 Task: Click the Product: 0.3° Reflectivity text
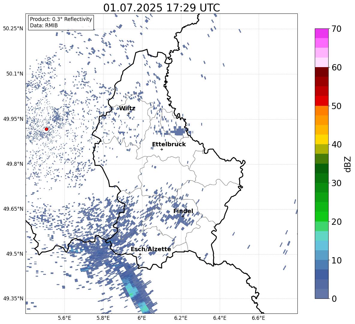tap(61, 19)
